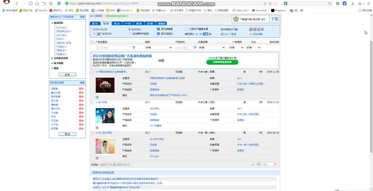Check the 阿拉斯加冰川 brand checkbox
Screen dimensions: 373x191
[55, 31]
